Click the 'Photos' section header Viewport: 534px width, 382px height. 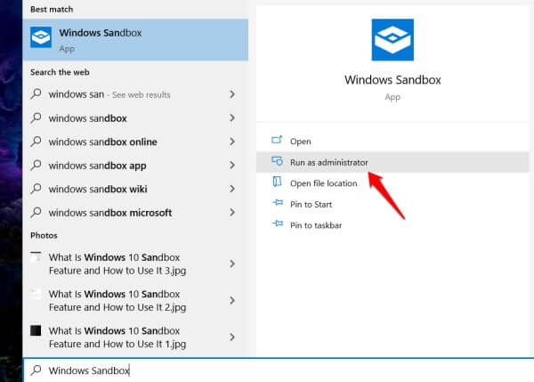(x=44, y=235)
